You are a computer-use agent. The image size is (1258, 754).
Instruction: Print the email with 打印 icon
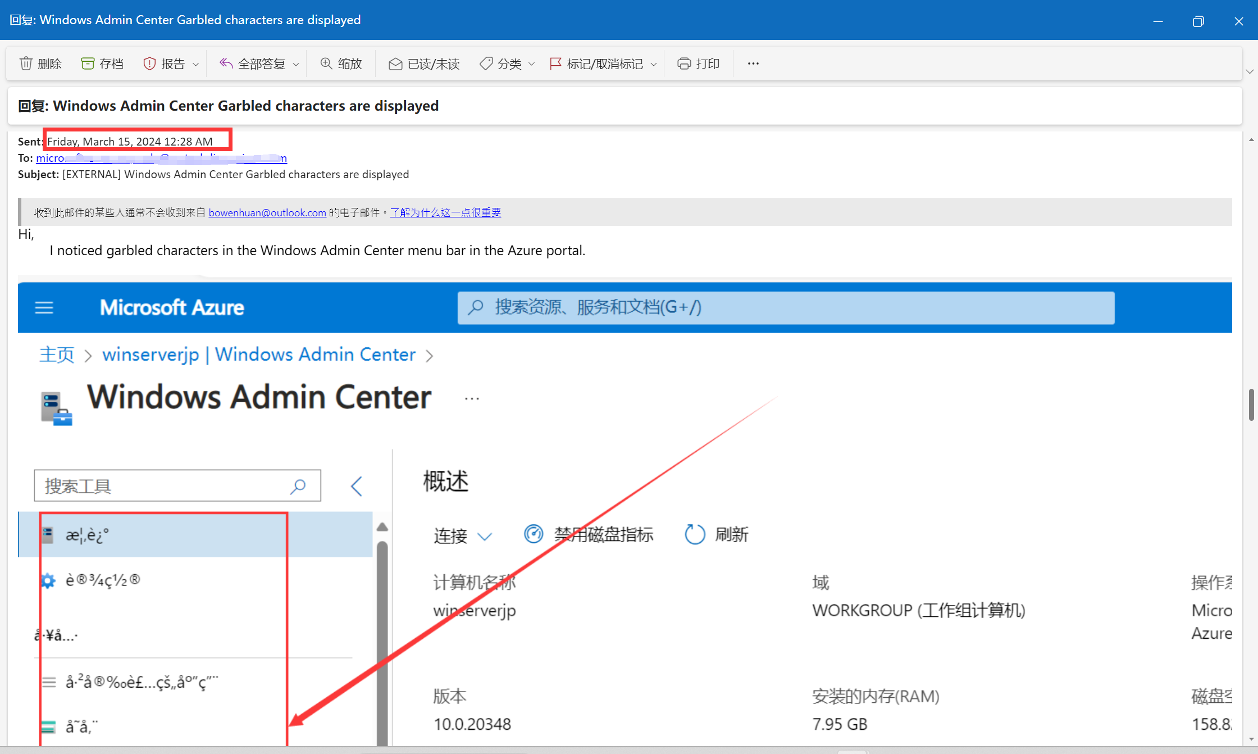[683, 63]
